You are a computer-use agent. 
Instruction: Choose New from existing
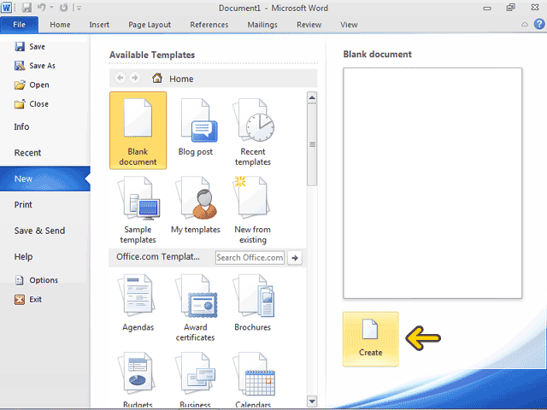[x=253, y=209]
